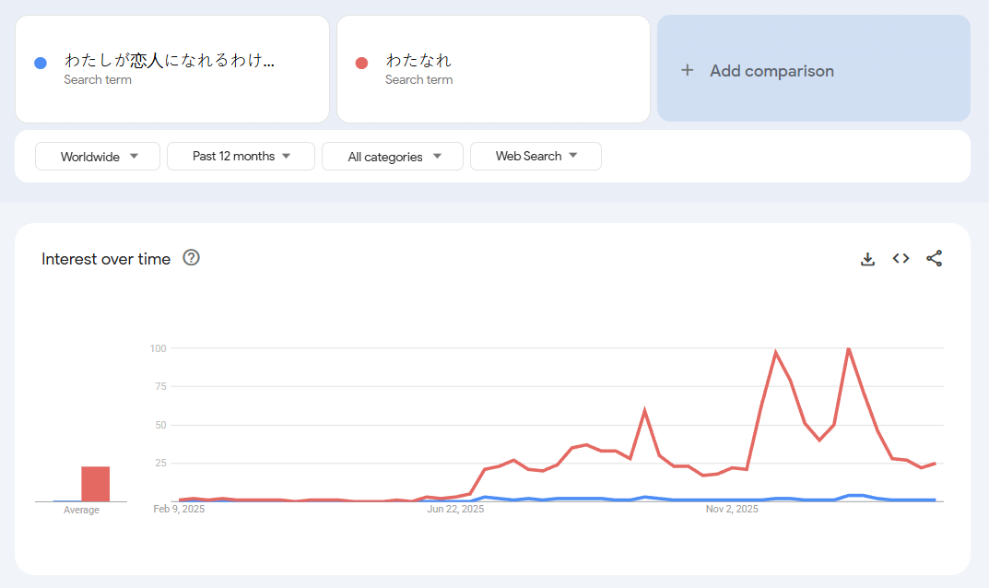
Task: Open the embed code icon
Action: click(x=901, y=258)
